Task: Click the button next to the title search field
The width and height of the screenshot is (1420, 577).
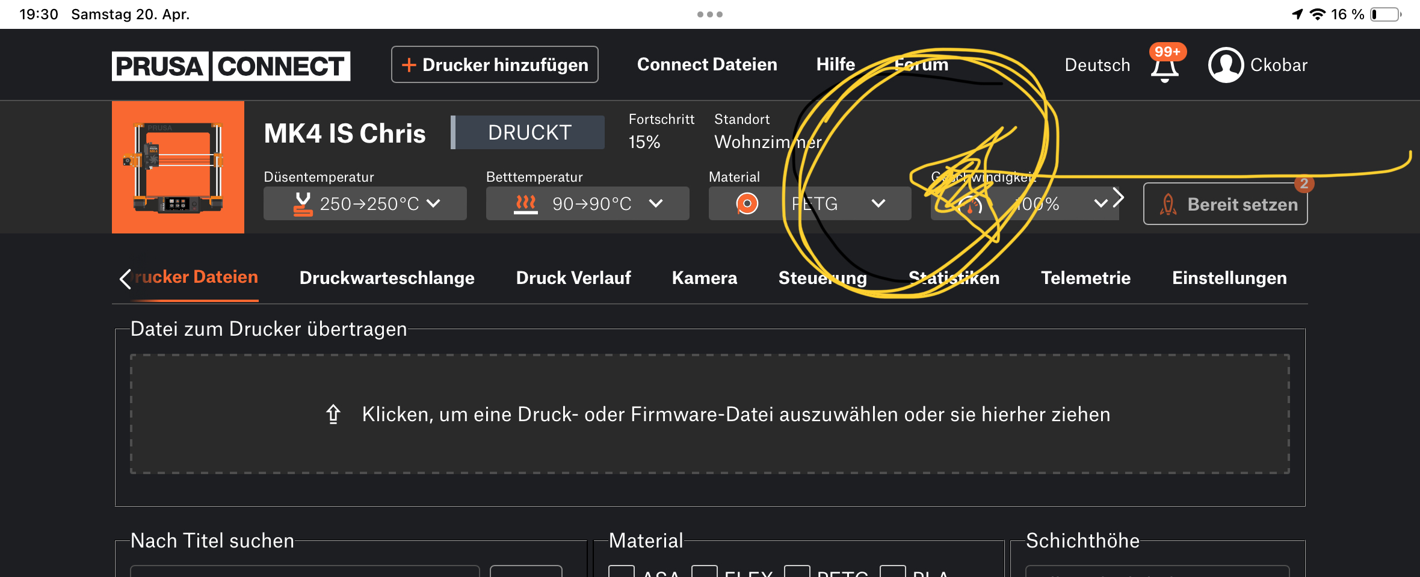Action: point(526,572)
